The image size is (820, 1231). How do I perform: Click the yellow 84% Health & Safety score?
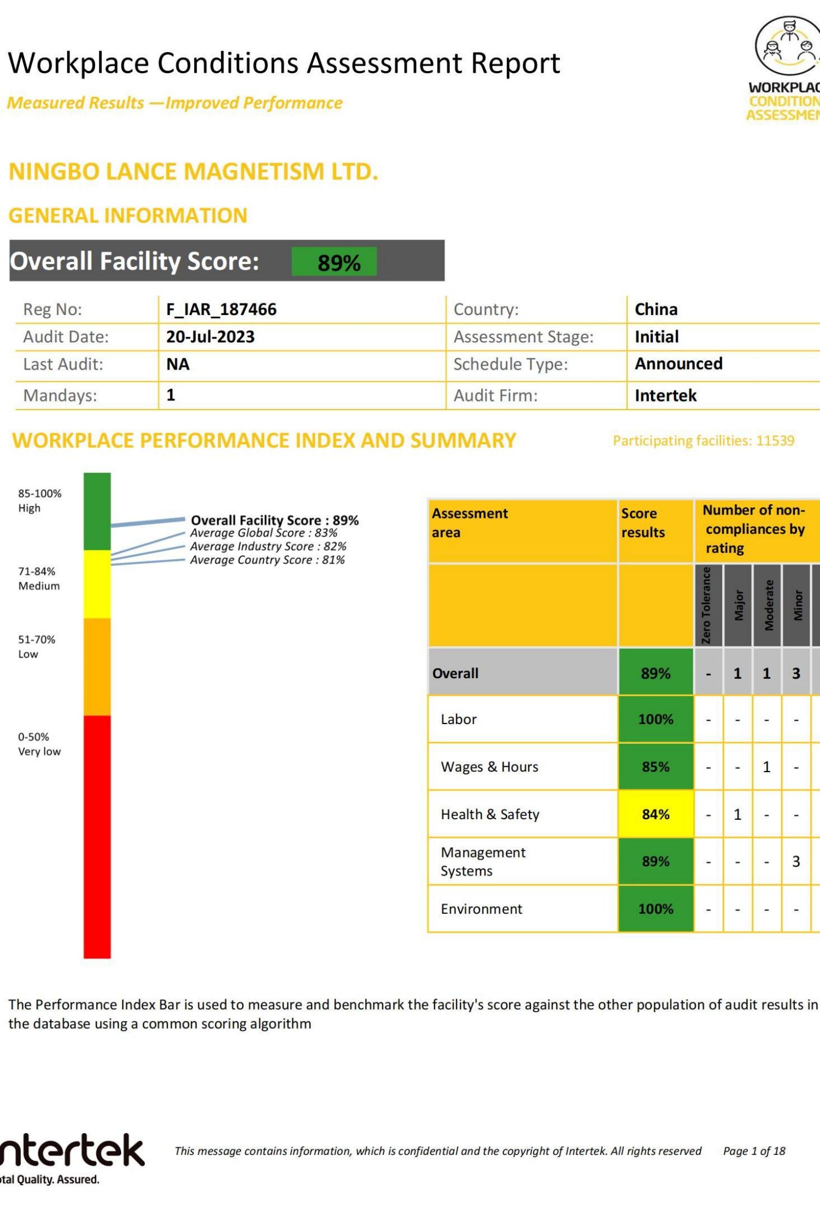(x=656, y=814)
